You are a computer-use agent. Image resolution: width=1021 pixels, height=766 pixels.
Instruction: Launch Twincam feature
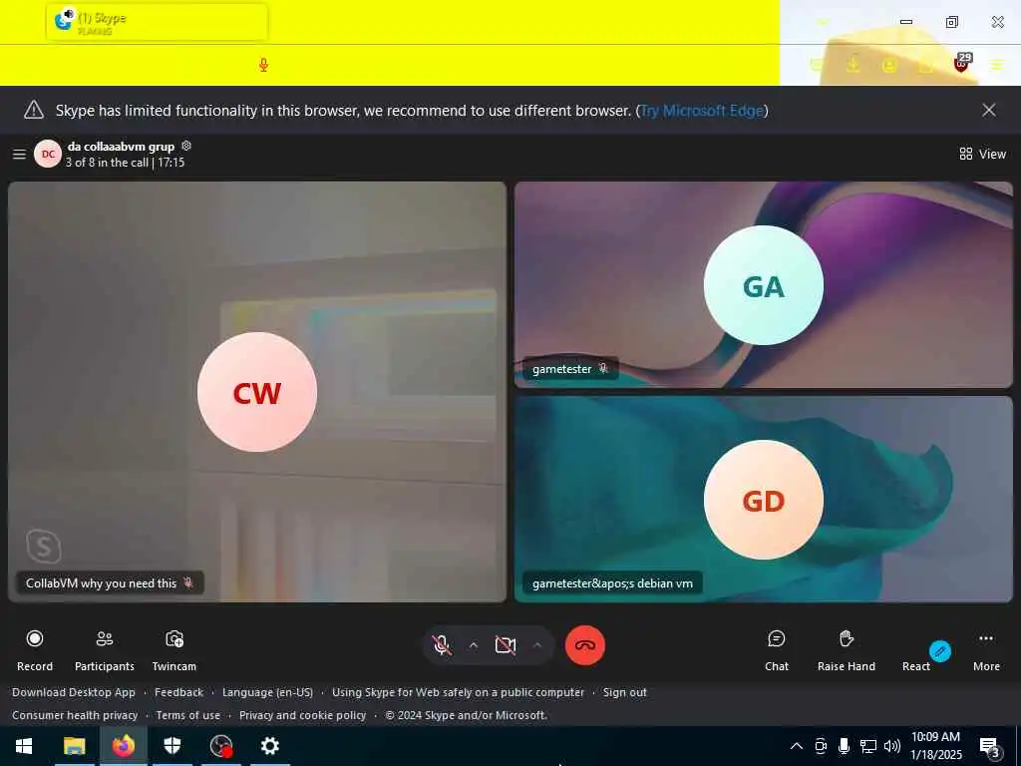click(173, 650)
